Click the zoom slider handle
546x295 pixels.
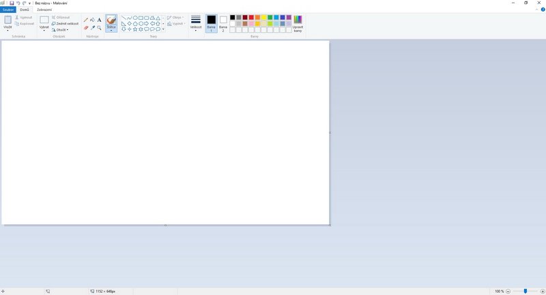(x=525, y=291)
